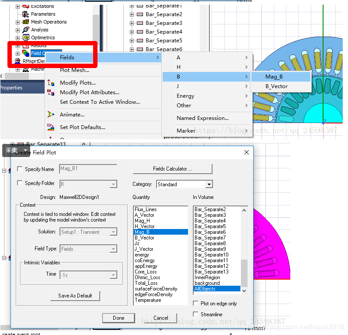Expand the Analysis tree node
The width and height of the screenshot is (348, 335).
point(17,30)
